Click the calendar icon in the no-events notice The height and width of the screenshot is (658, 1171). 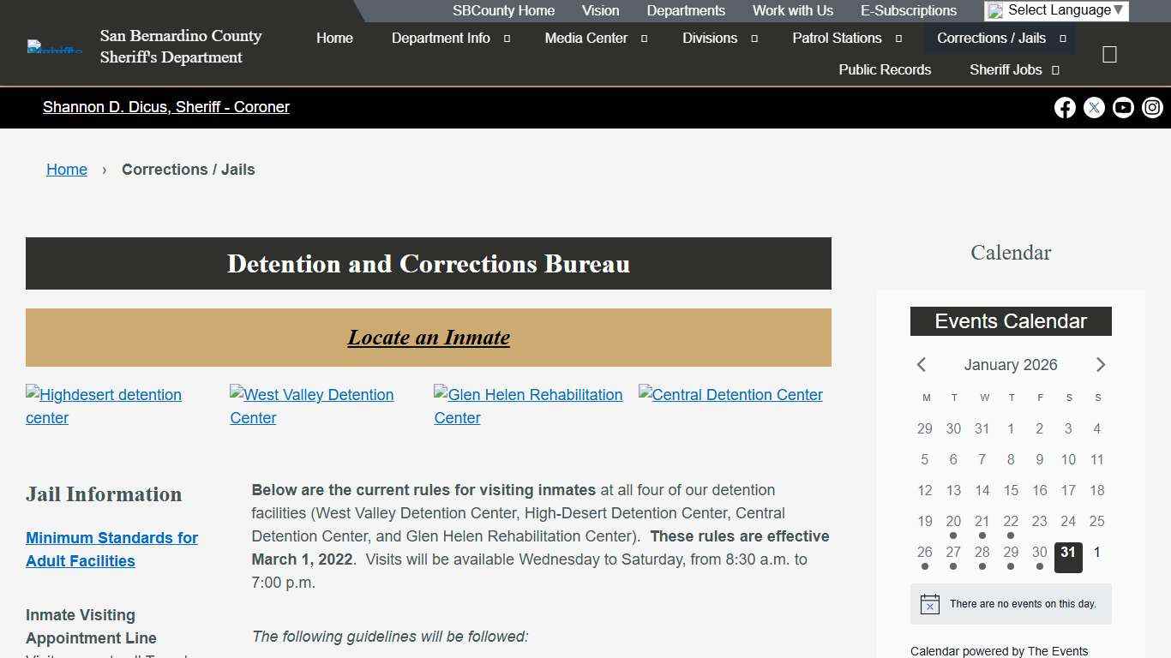(928, 603)
